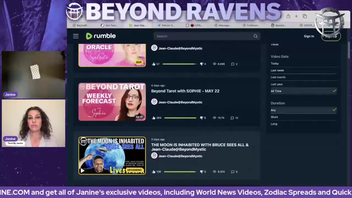Click the page vertical scrollbar

349,50
